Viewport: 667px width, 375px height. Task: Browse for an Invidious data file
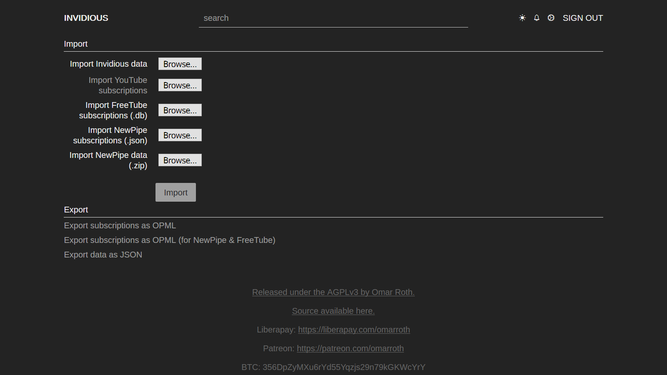click(180, 64)
